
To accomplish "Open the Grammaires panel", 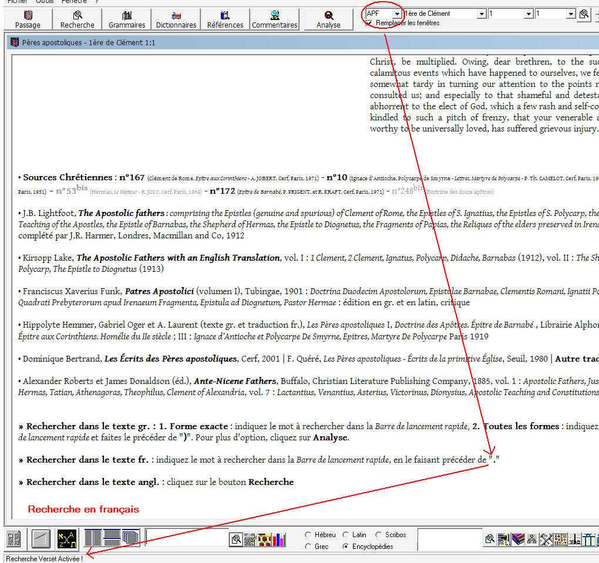I will coord(127,19).
